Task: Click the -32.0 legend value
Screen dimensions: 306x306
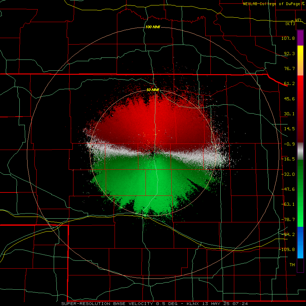Action: pos(288,174)
